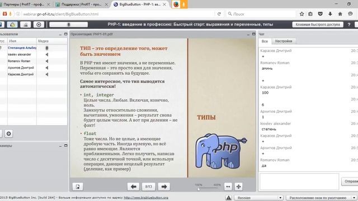358x201 pixels.
Task: Maximize the presentation panel
Action: (x=253, y=34)
